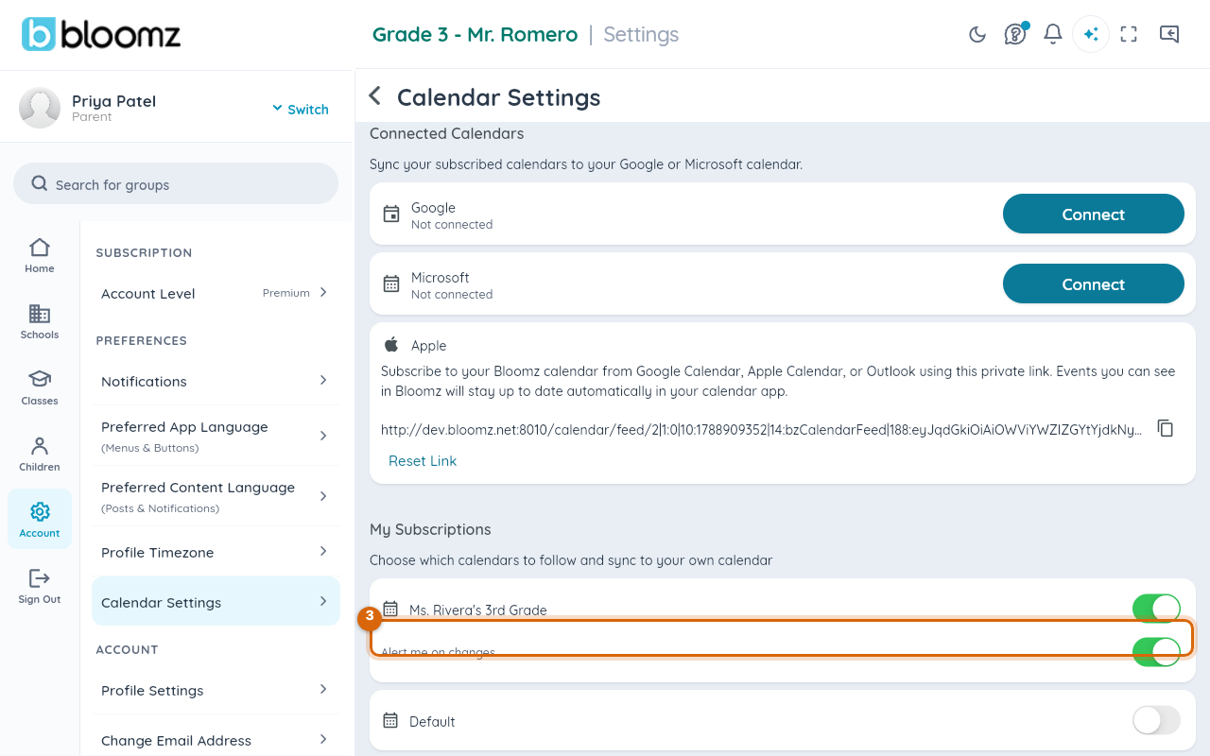Open Profile Timezone setting
The width and height of the screenshot is (1210, 756).
[216, 552]
